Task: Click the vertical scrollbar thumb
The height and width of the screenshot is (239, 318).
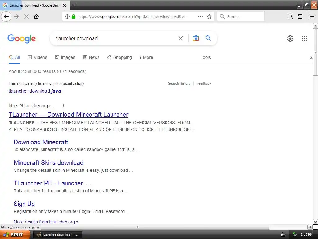Action: 315,52
